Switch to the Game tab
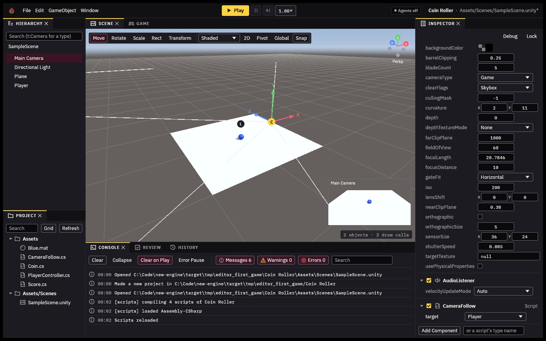 click(139, 23)
